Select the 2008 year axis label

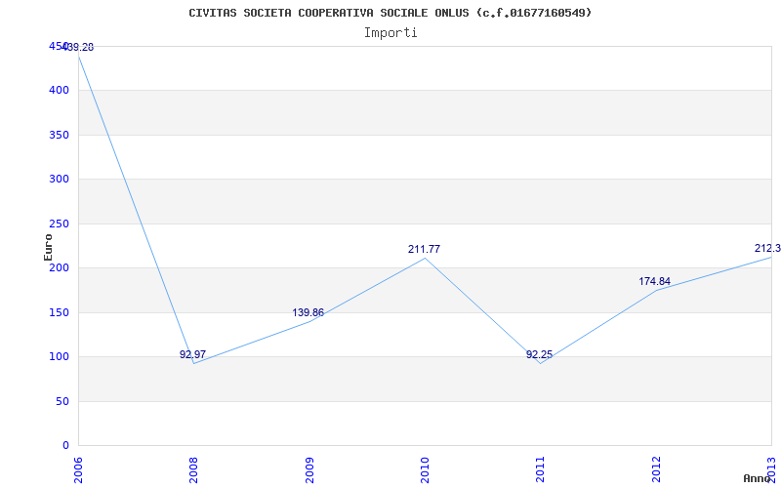[x=193, y=469]
